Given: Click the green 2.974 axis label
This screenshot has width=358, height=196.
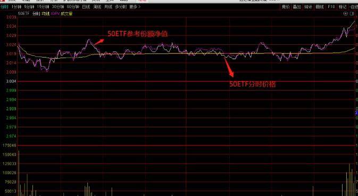Looking at the screenshot, I should (x=11, y=136).
